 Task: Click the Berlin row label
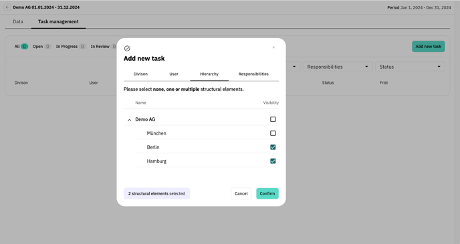[153, 147]
